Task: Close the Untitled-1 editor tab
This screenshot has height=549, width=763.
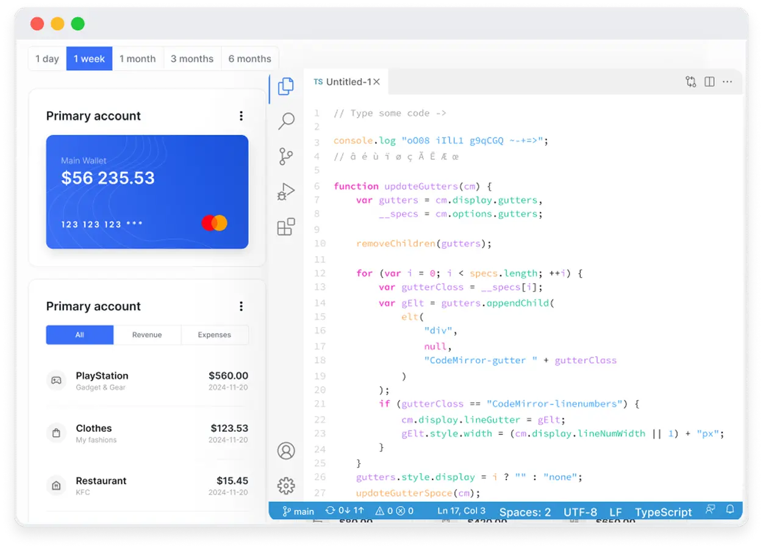Action: [376, 82]
